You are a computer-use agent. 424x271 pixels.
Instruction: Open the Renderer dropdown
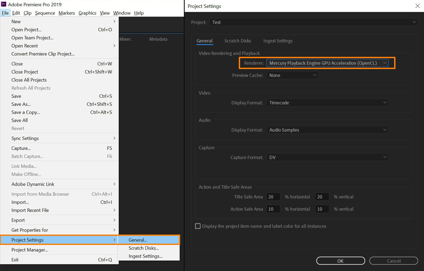coord(327,63)
